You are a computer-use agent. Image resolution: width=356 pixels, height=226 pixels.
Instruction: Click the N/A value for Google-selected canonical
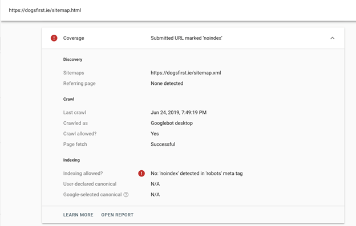tap(155, 195)
